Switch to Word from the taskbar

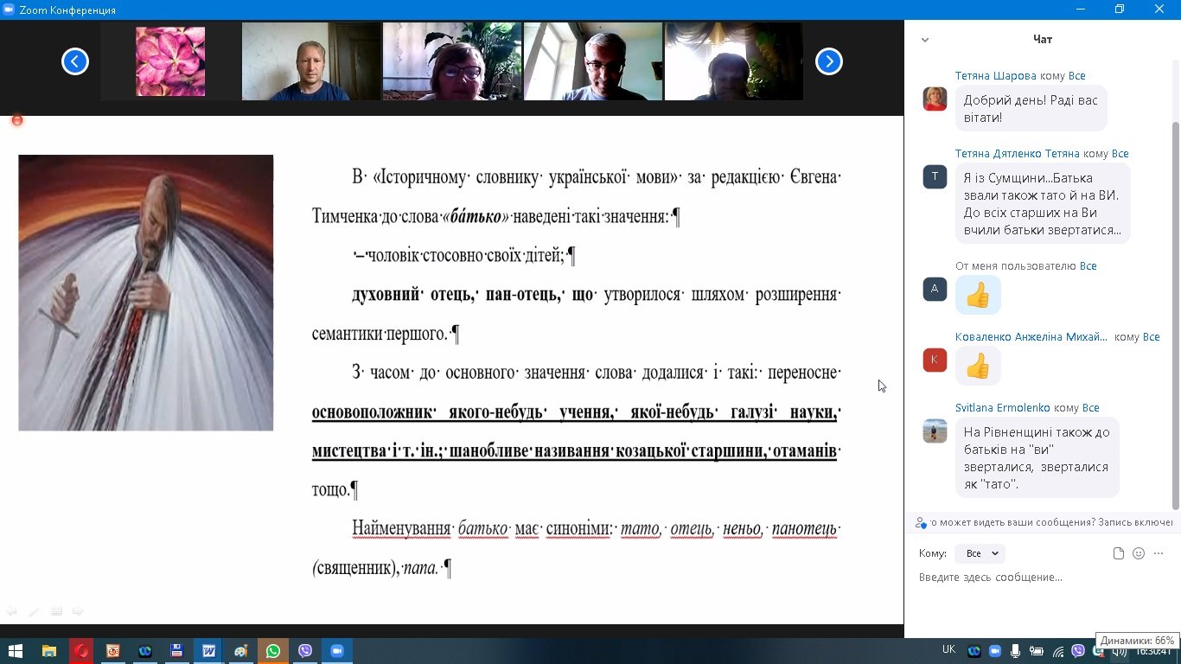(208, 651)
